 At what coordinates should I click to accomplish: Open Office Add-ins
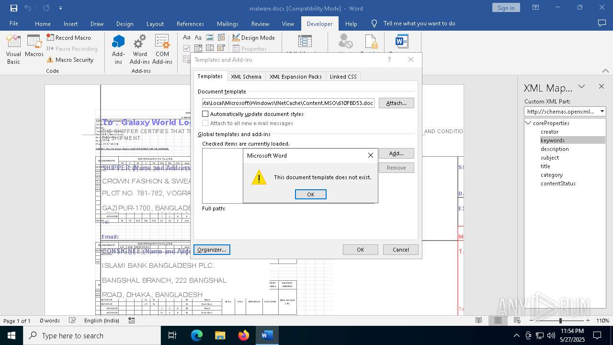click(118, 49)
